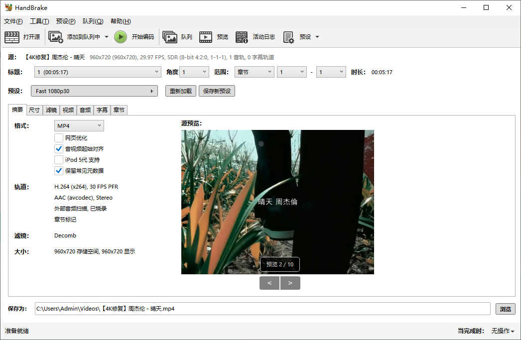Expand the Fast 1080p30 preset list
The height and width of the screenshot is (340, 521).
(152, 91)
